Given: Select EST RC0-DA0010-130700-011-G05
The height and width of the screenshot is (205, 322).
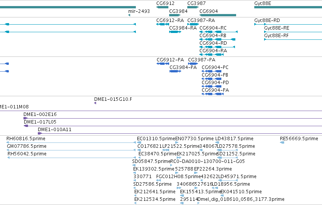Looking at the screenshot, I should pos(208,161).
